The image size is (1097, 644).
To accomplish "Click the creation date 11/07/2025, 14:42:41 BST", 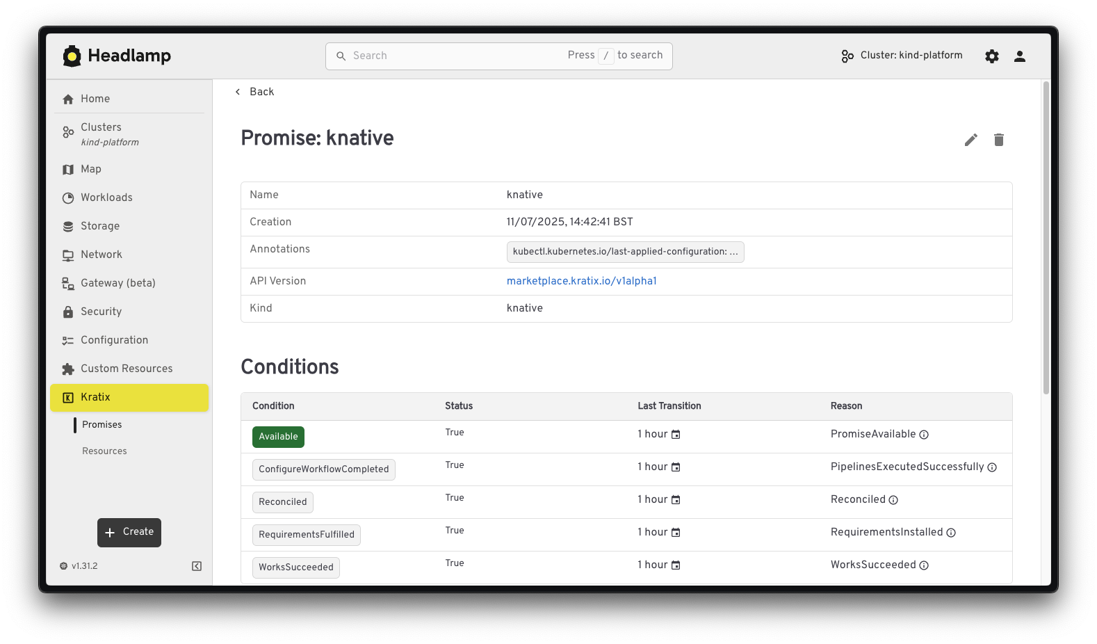I will 570,222.
